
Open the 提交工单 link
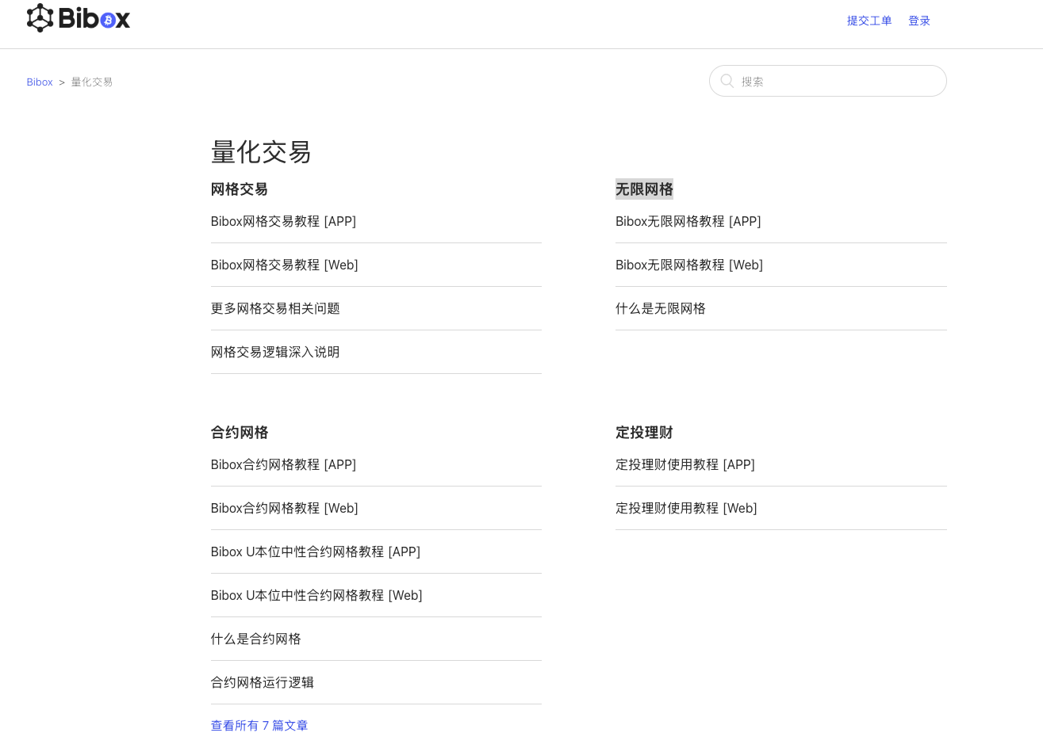tap(869, 21)
